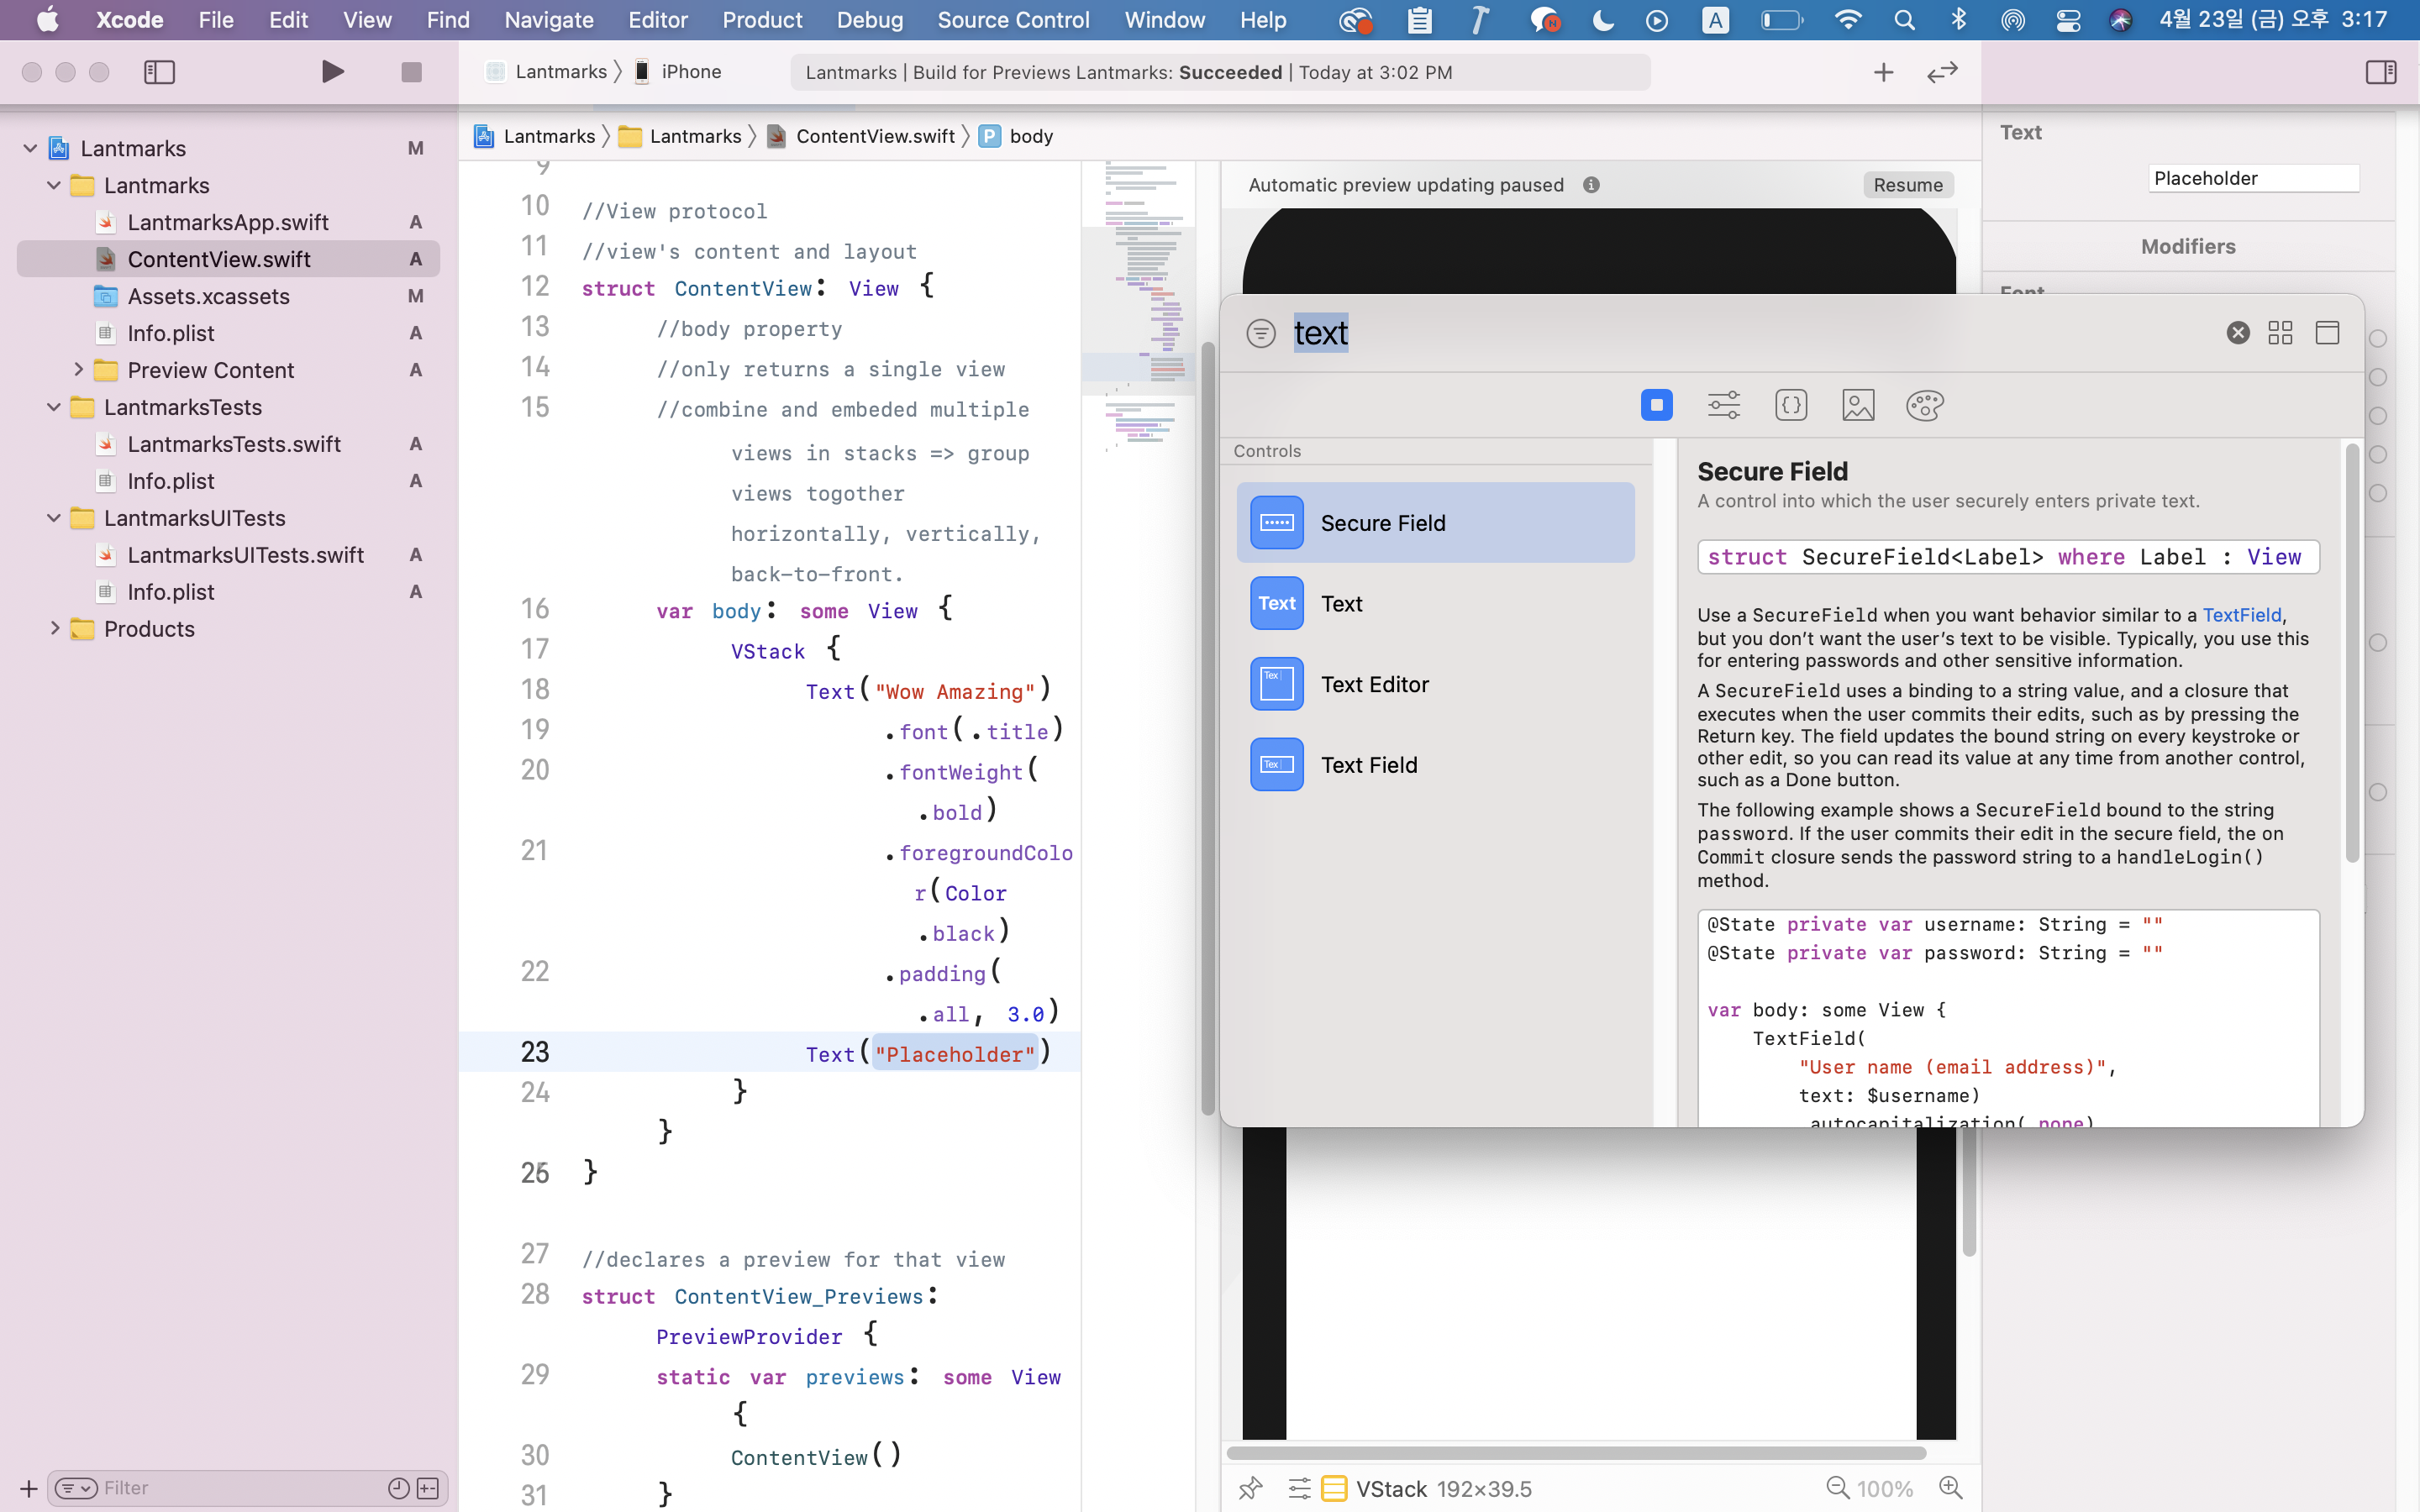Click Resume to restart preview updating

(1907, 185)
